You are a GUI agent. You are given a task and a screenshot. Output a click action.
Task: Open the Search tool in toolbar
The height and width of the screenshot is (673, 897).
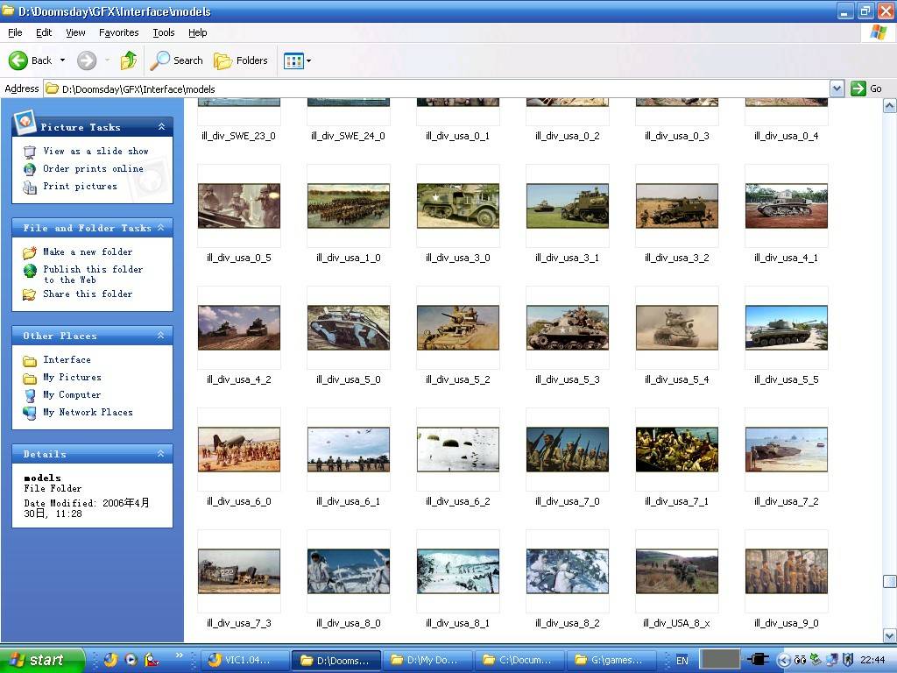(177, 60)
